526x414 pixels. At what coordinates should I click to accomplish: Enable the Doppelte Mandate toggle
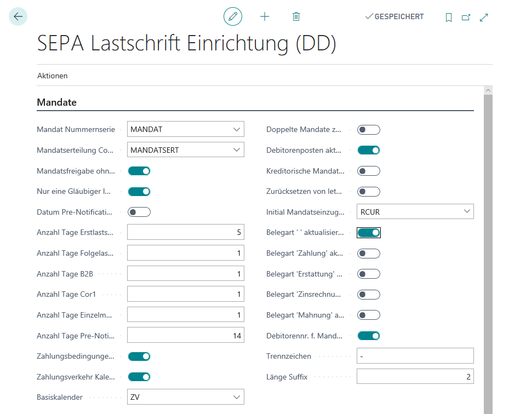click(368, 129)
